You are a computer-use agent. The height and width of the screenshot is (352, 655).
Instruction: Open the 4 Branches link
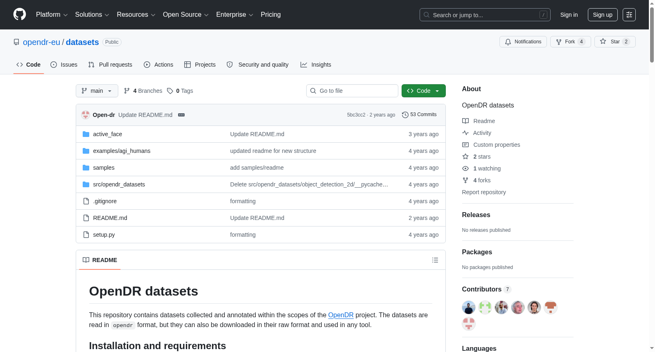click(143, 91)
